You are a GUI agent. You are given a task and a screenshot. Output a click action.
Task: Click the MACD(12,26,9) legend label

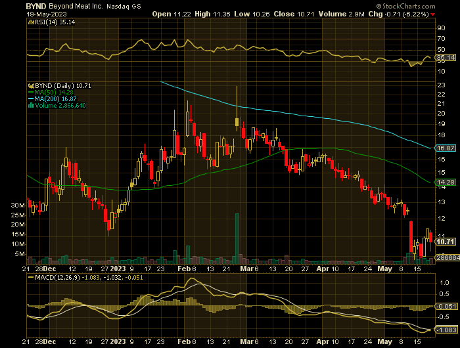coord(57,277)
